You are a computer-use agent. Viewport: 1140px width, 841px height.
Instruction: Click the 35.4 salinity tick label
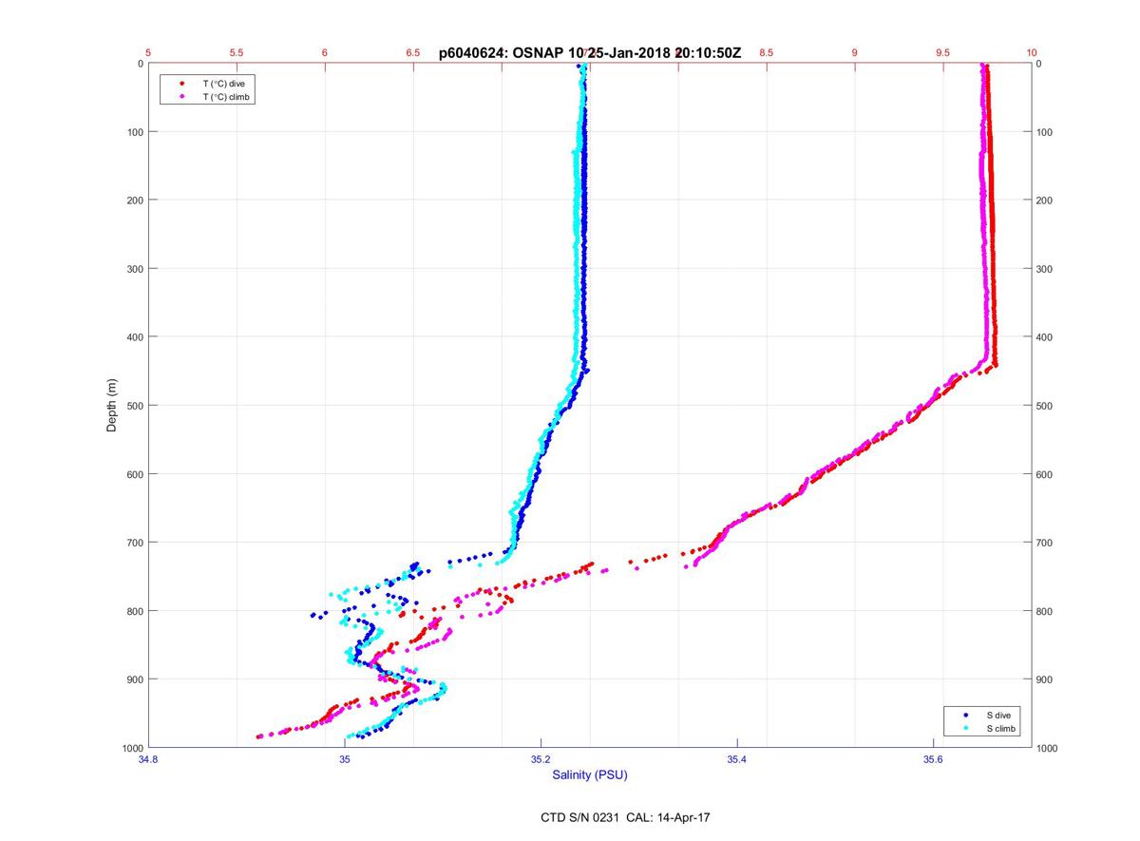tap(737, 759)
